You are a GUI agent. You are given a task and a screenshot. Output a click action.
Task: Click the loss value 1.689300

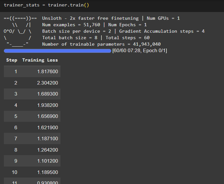[x=47, y=94]
